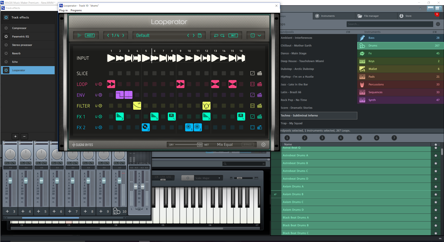Randomize the FX 1 row with its dice icon
The image size is (444, 242).
click(252, 117)
